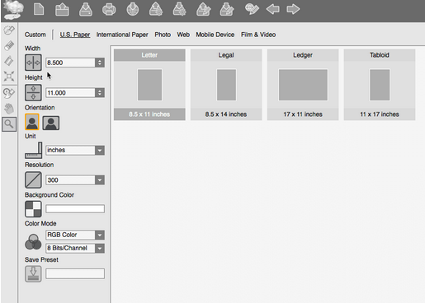425x303 pixels.
Task: Click the globe download icon
Action: pos(133,9)
